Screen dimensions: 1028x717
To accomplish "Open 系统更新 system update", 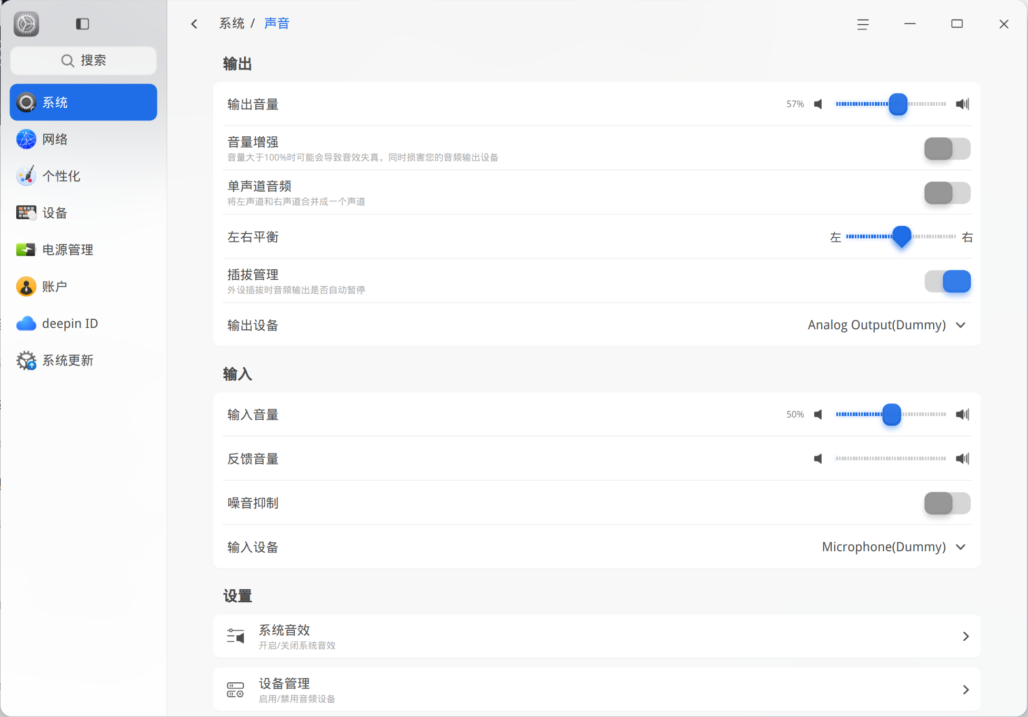I will [83, 360].
